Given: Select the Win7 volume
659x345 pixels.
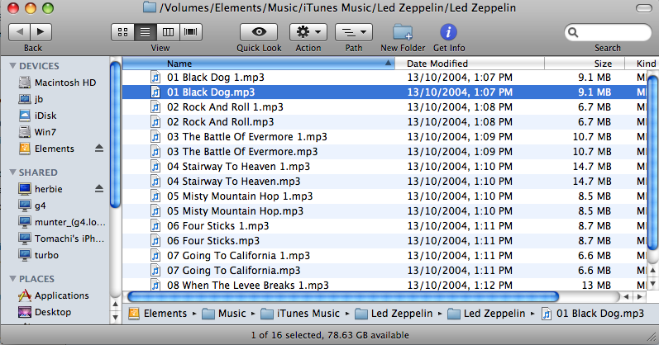Looking at the screenshot, I should (x=37, y=132).
